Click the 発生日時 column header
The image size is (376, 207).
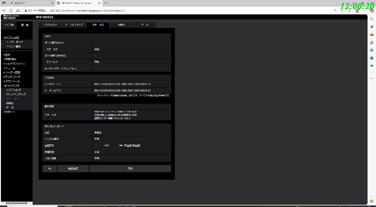73,168
